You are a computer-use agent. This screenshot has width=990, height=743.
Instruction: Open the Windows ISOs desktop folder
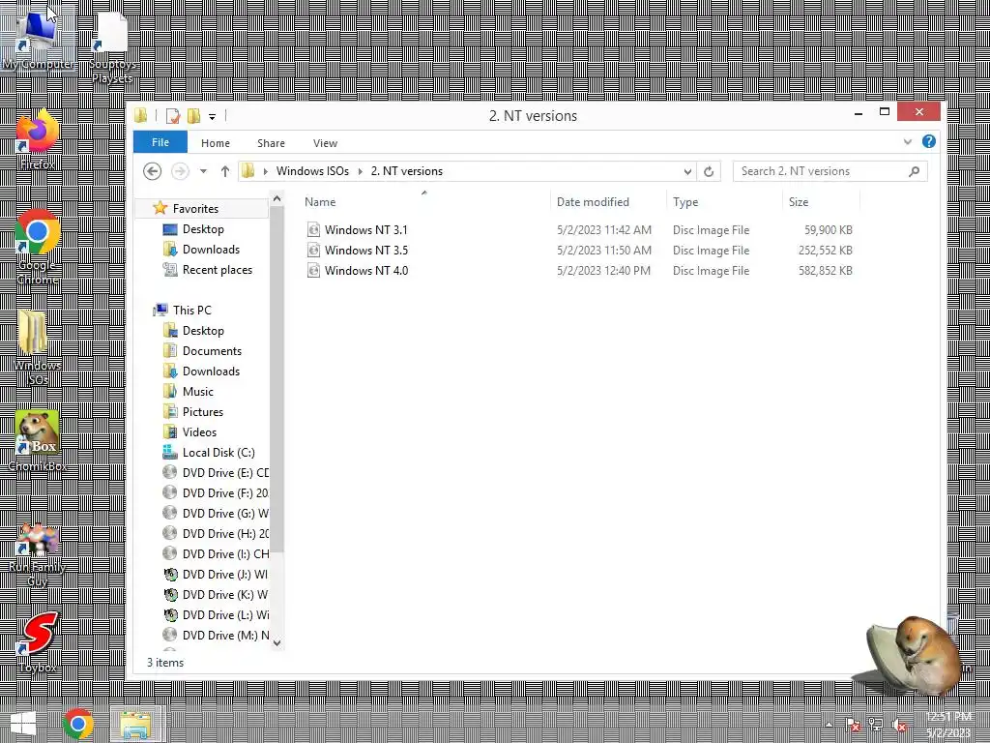[38, 348]
